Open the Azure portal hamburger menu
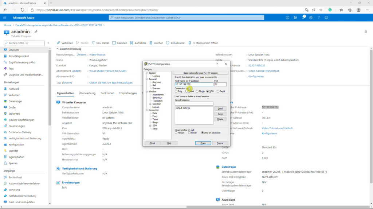Viewport: 373px width, 209px height. (4, 17)
